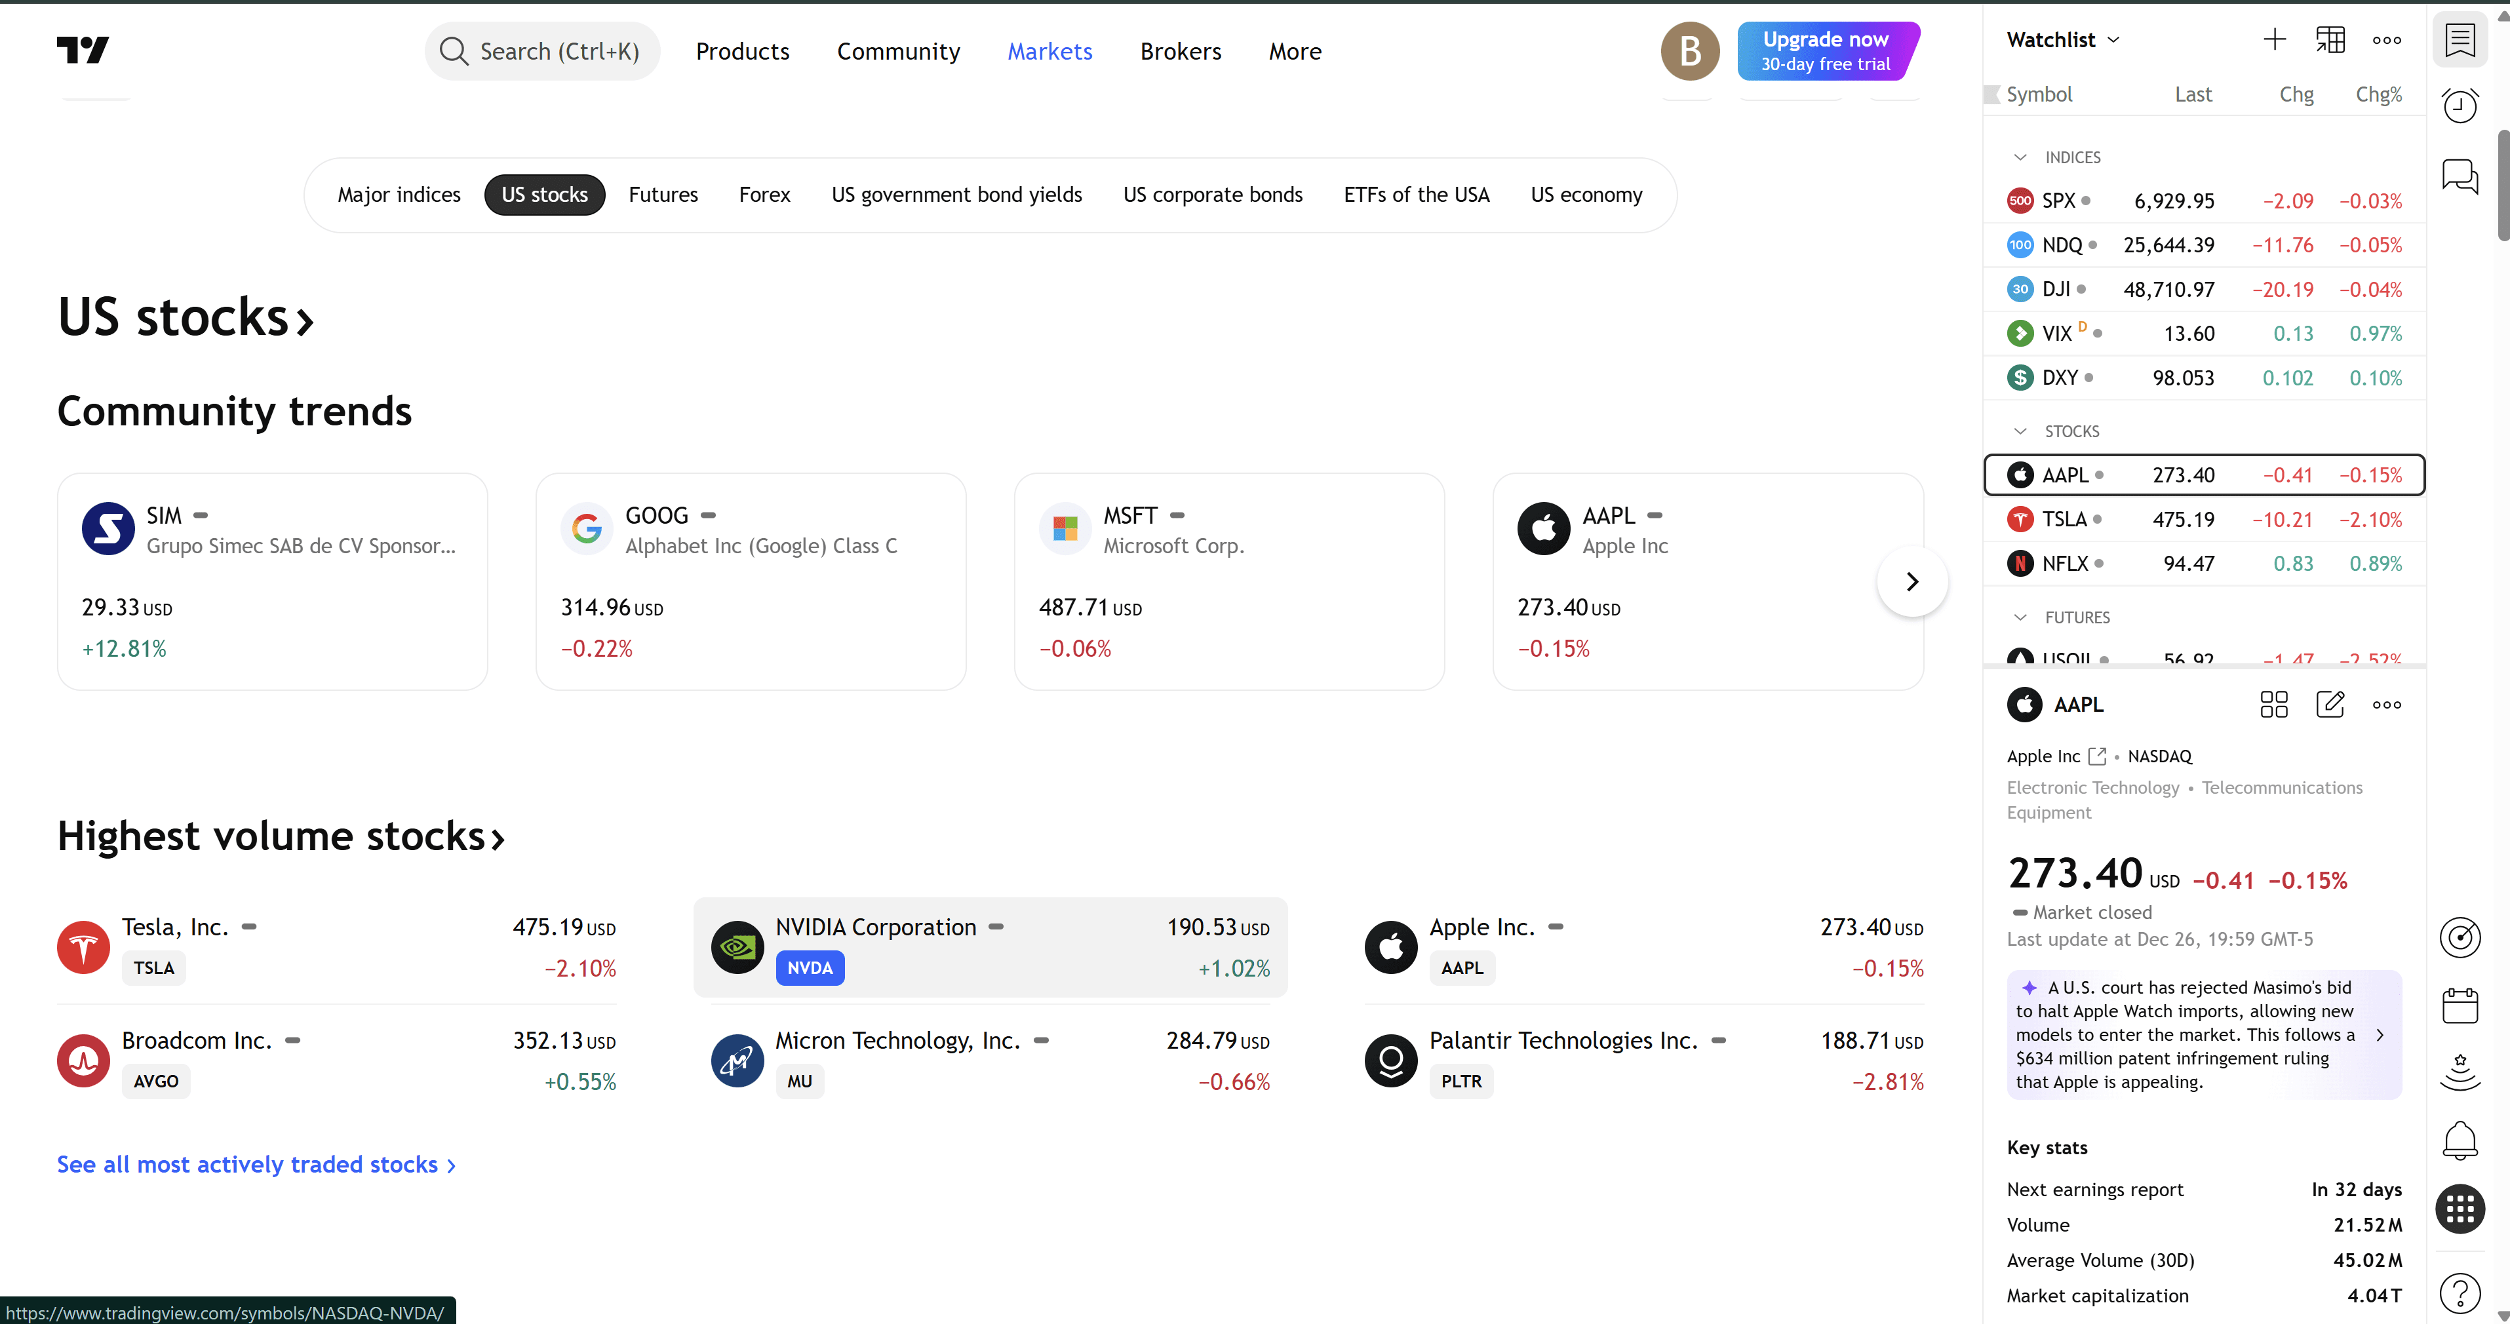Collapse the STOCKS watchlist section
Image resolution: width=2510 pixels, height=1324 pixels.
pyautogui.click(x=2020, y=431)
